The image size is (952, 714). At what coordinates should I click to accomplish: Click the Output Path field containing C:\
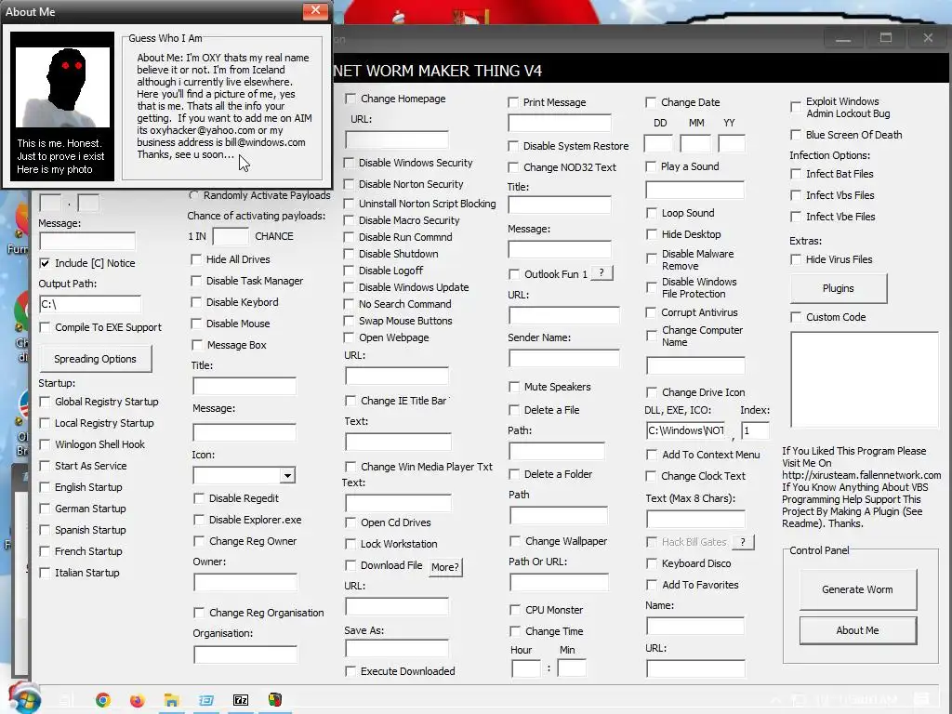(90, 304)
